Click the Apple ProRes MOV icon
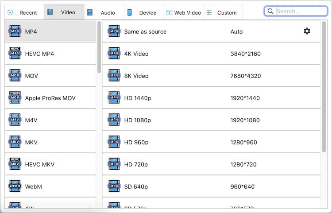Screen dimensions: 332x213 pyautogui.click(x=15, y=97)
